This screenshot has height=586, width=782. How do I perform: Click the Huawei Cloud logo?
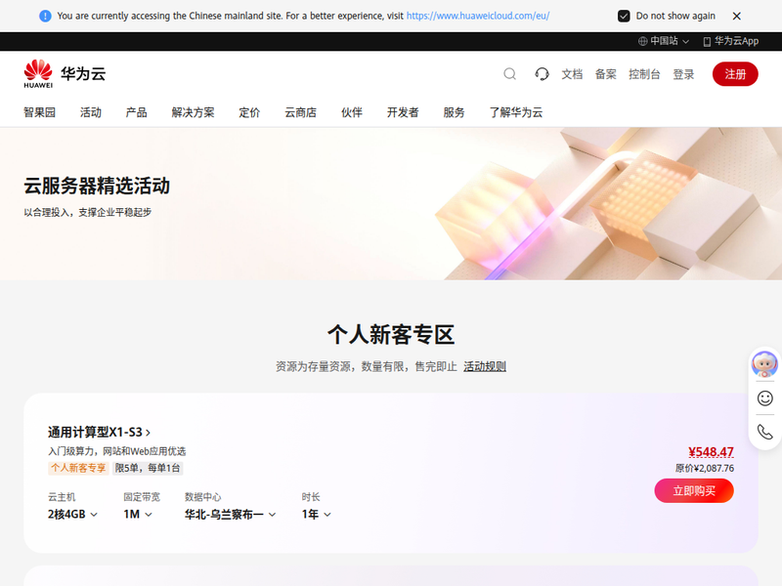pos(65,74)
